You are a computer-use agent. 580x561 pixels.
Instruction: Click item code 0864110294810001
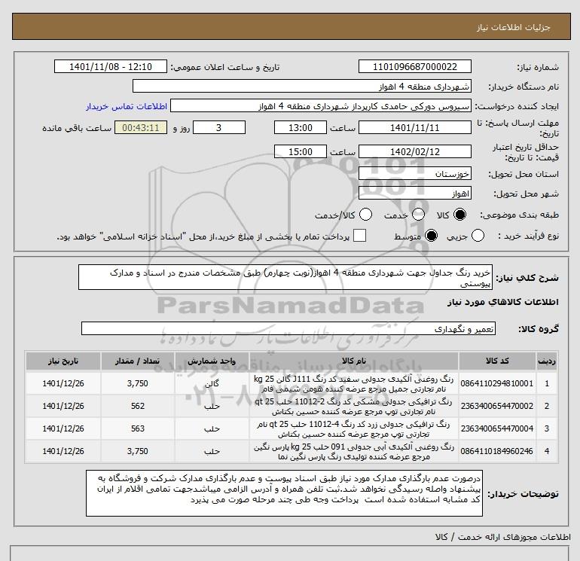click(x=497, y=383)
